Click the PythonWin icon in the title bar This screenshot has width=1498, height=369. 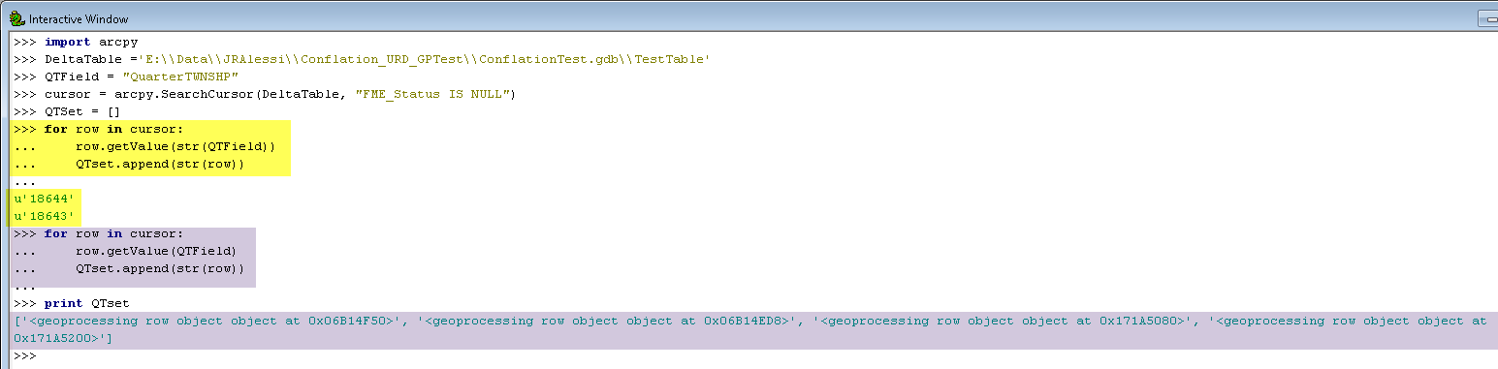point(16,18)
